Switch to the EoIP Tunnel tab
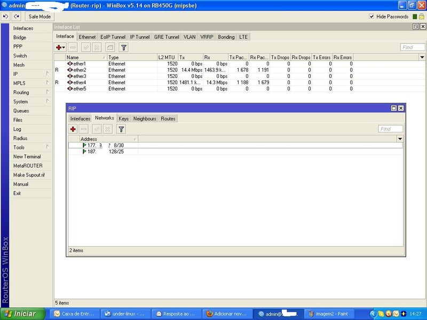The width and height of the screenshot is (427, 320). (x=113, y=37)
